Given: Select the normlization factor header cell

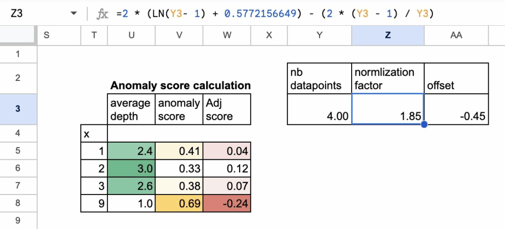Looking at the screenshot, I should (388, 78).
